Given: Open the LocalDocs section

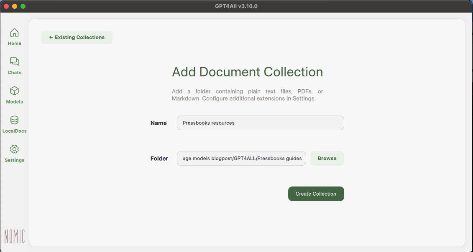Looking at the screenshot, I should [x=14, y=125].
